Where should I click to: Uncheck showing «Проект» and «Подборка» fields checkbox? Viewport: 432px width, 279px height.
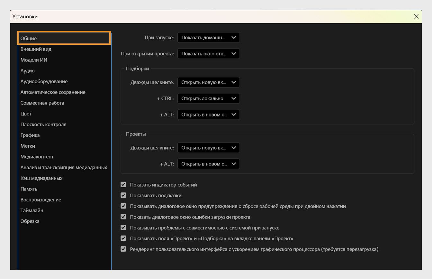[123, 238]
